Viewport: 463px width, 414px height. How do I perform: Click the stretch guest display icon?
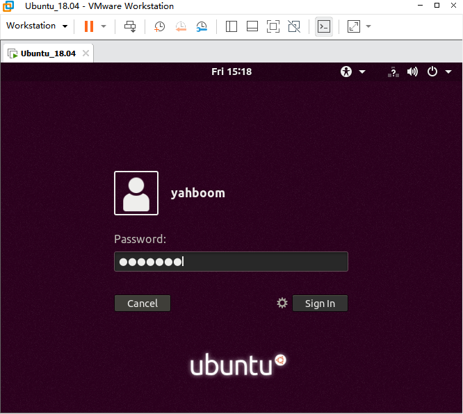[354, 26]
